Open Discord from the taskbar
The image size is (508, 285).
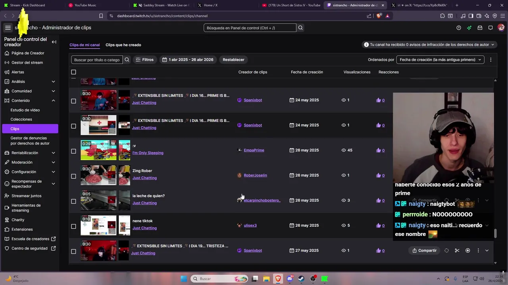click(x=290, y=279)
